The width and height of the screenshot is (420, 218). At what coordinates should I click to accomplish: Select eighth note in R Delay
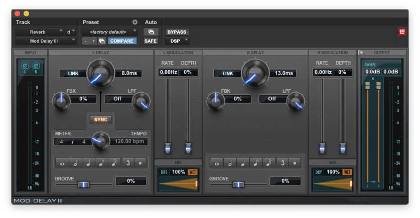click(x=256, y=163)
